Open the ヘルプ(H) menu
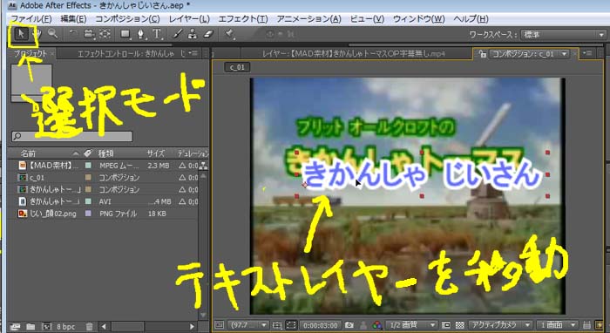This screenshot has height=333, width=610. click(471, 18)
